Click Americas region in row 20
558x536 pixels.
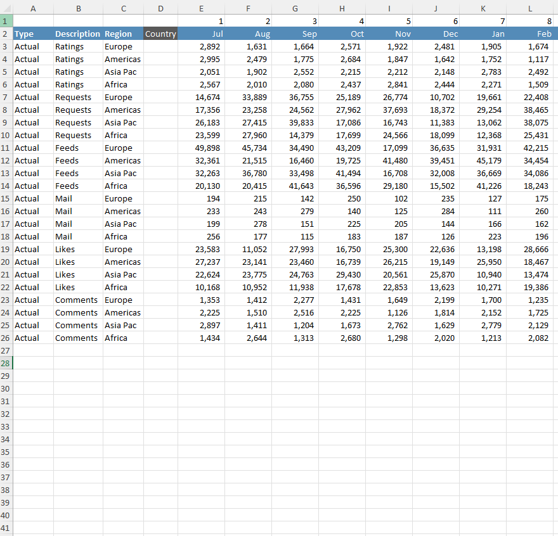pyautogui.click(x=123, y=262)
